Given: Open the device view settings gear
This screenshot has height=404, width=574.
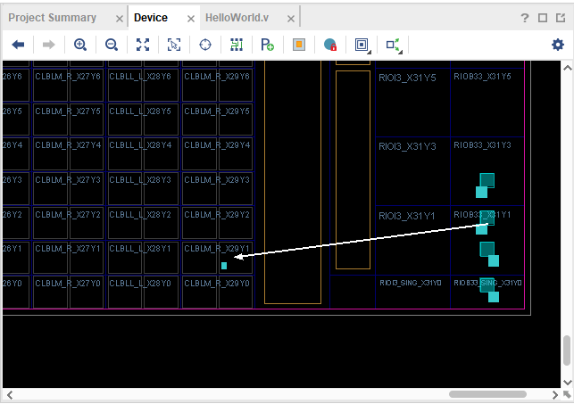Looking at the screenshot, I should 558,45.
